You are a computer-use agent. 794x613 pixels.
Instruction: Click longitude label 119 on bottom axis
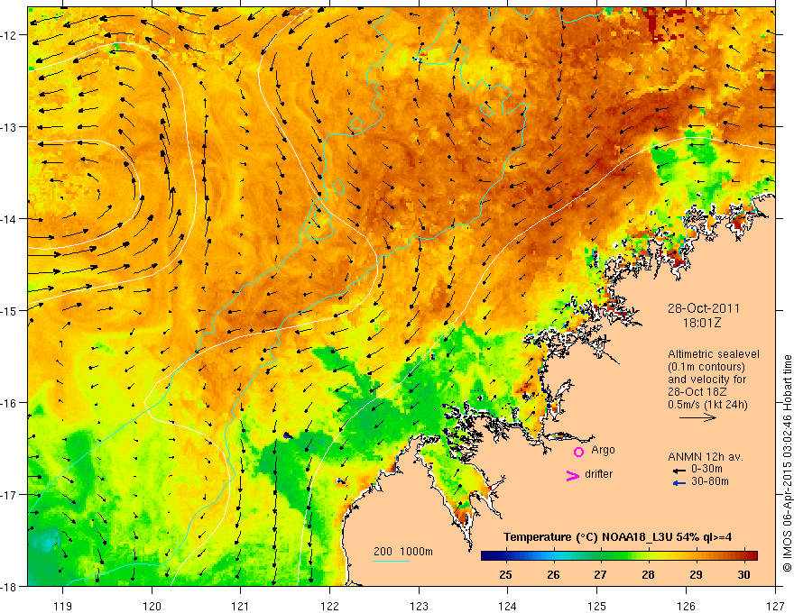pos(63,606)
